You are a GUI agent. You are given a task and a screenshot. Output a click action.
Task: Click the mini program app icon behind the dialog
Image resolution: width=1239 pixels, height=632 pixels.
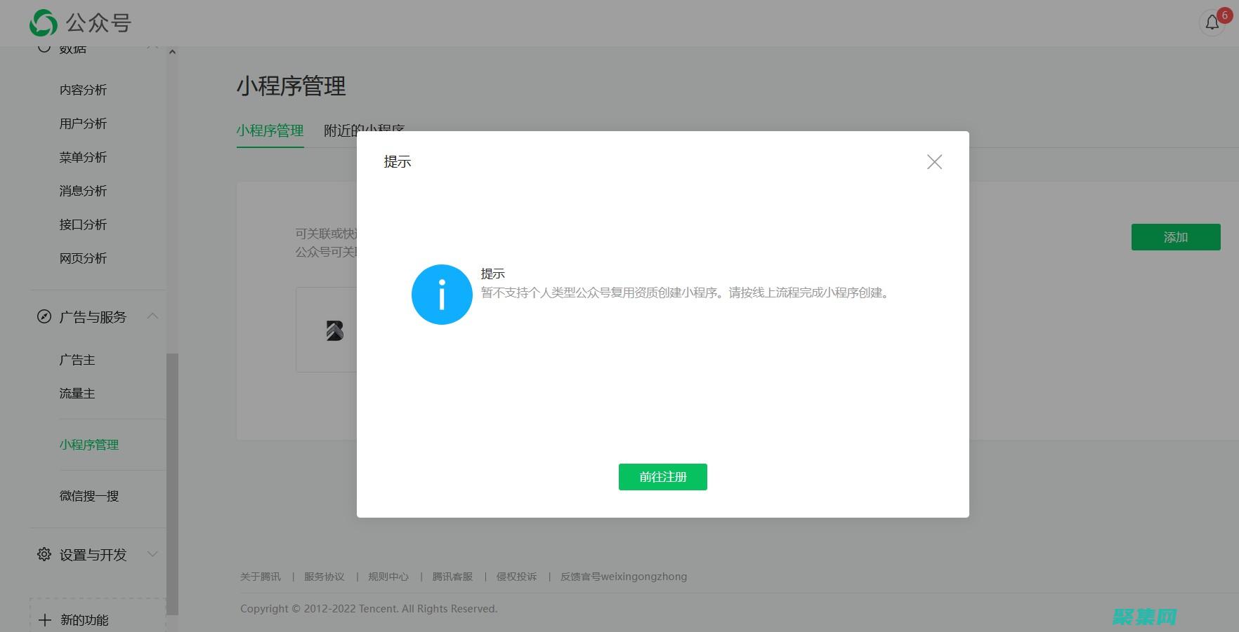pos(335,330)
